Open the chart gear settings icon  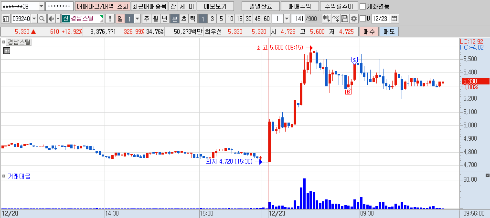pos(354,19)
